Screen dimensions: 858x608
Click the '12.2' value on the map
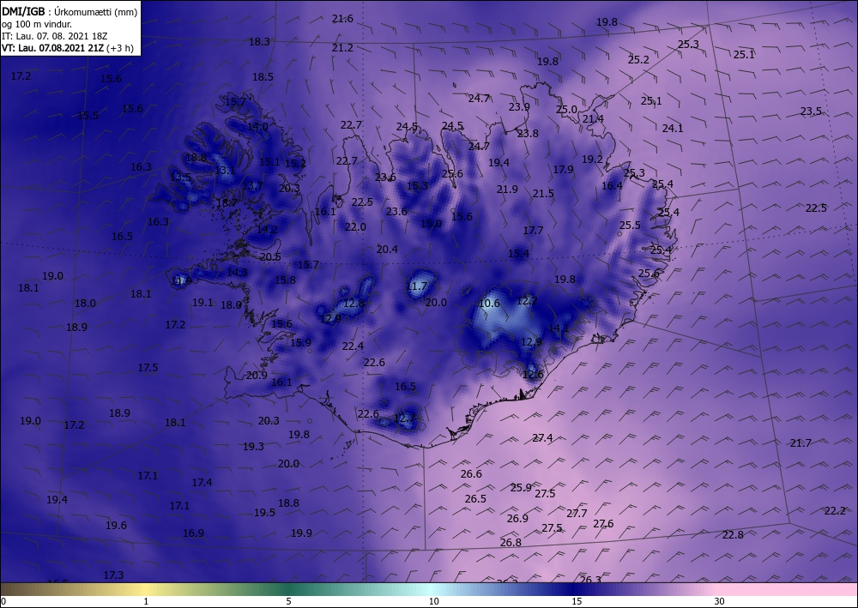(x=527, y=300)
